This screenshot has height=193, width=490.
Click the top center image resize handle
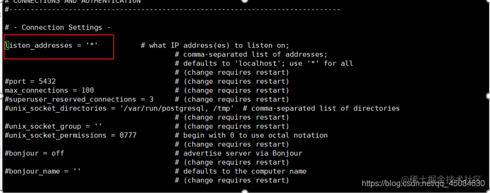[x=245, y=1]
